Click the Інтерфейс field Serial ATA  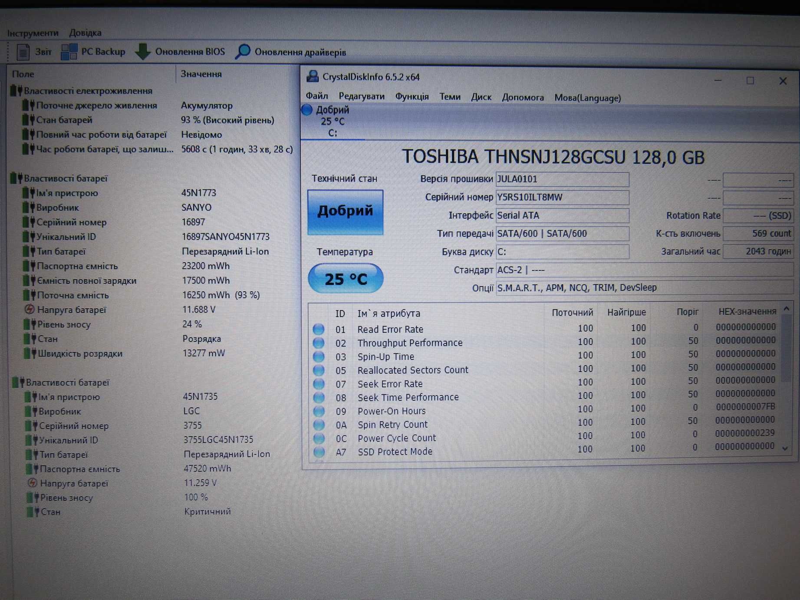[562, 215]
